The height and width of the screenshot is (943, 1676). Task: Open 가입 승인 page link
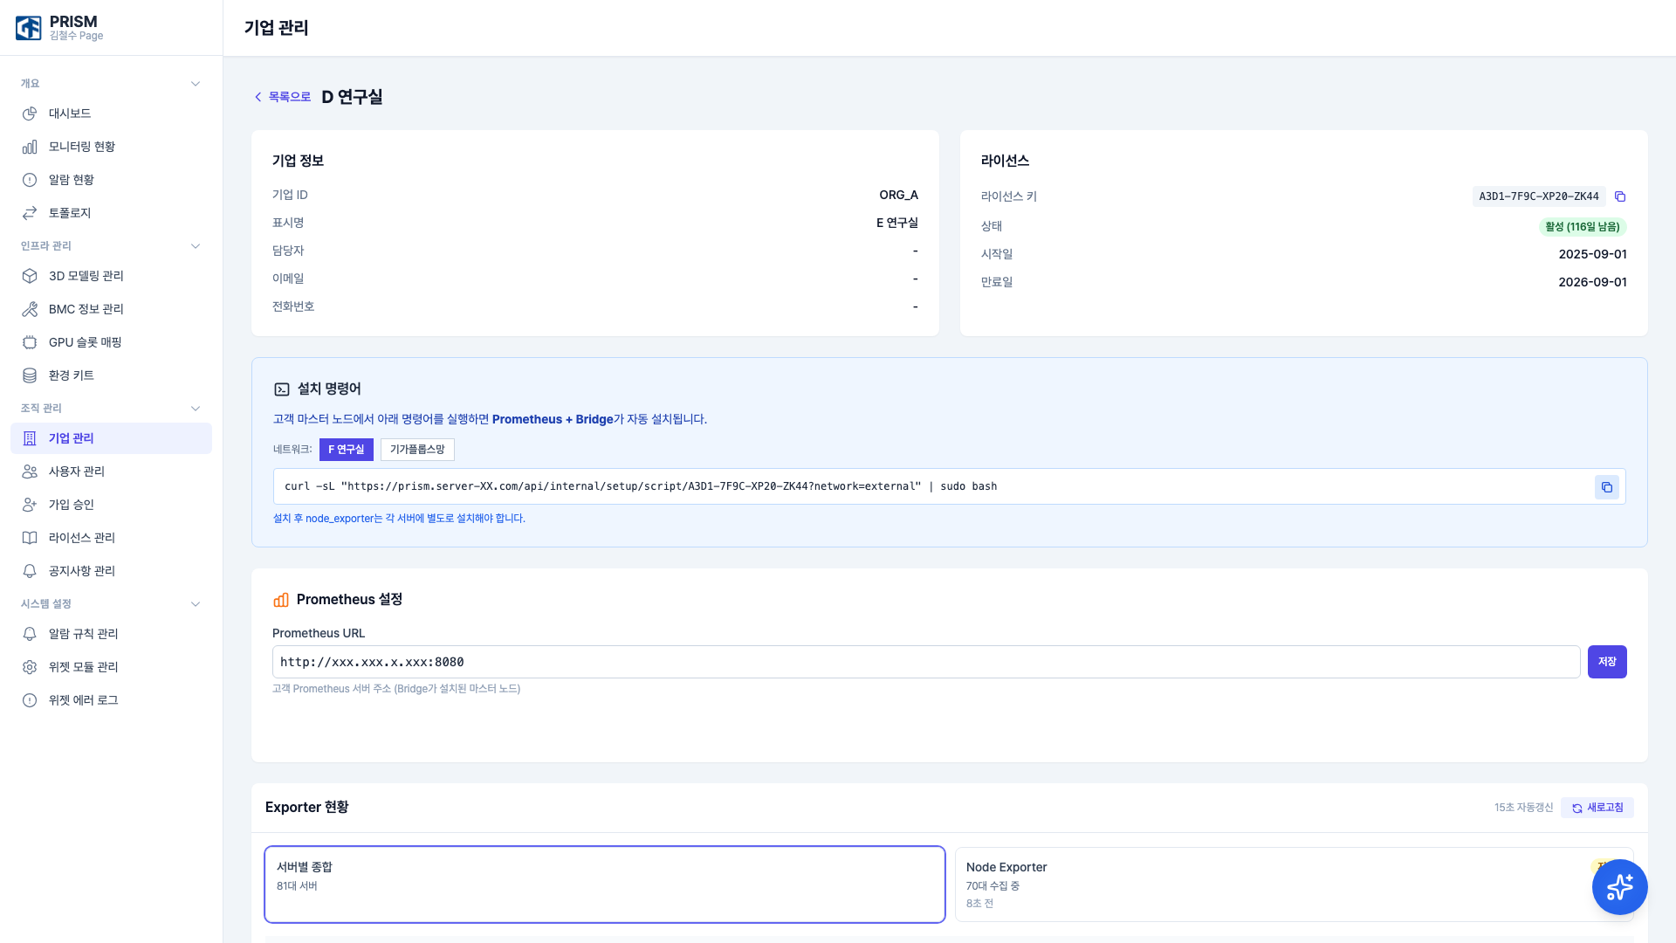(111, 505)
